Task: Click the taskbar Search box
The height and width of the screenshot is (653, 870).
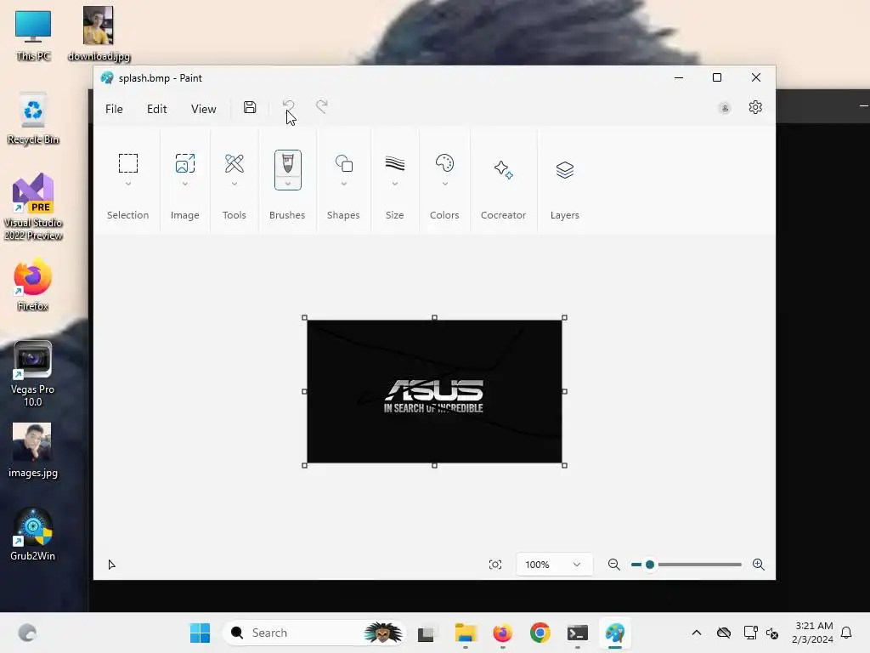Action: click(314, 633)
